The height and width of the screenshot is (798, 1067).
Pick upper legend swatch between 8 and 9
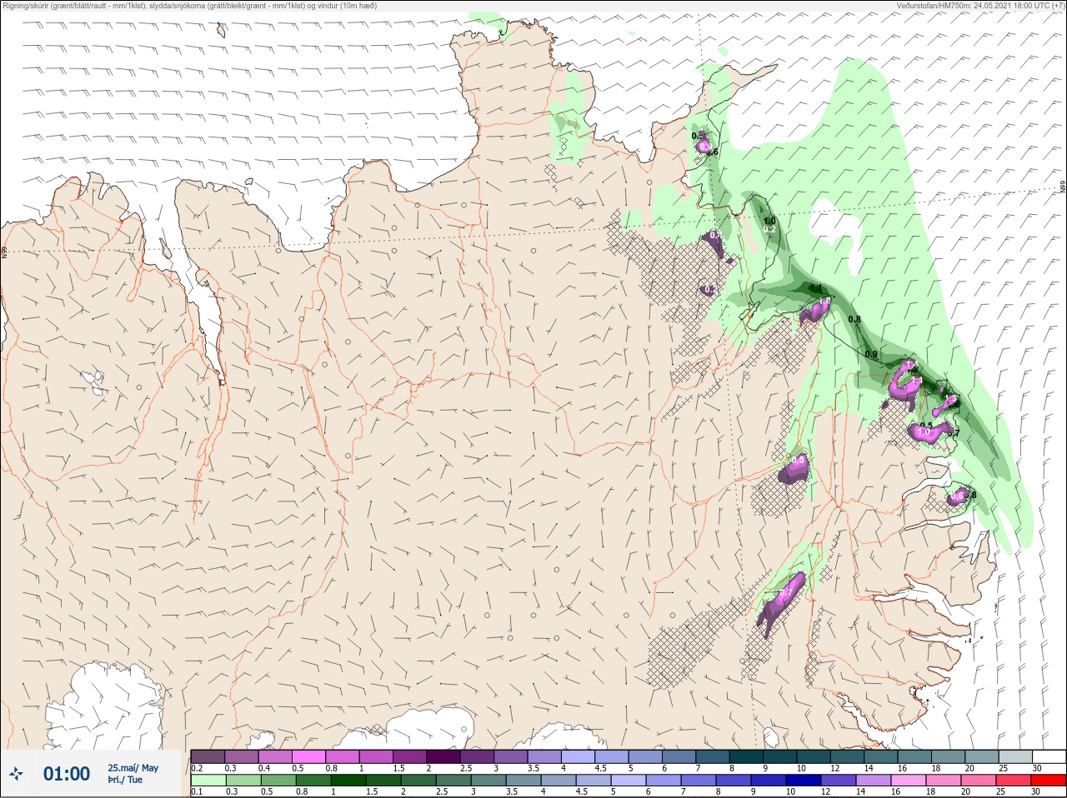click(x=747, y=756)
